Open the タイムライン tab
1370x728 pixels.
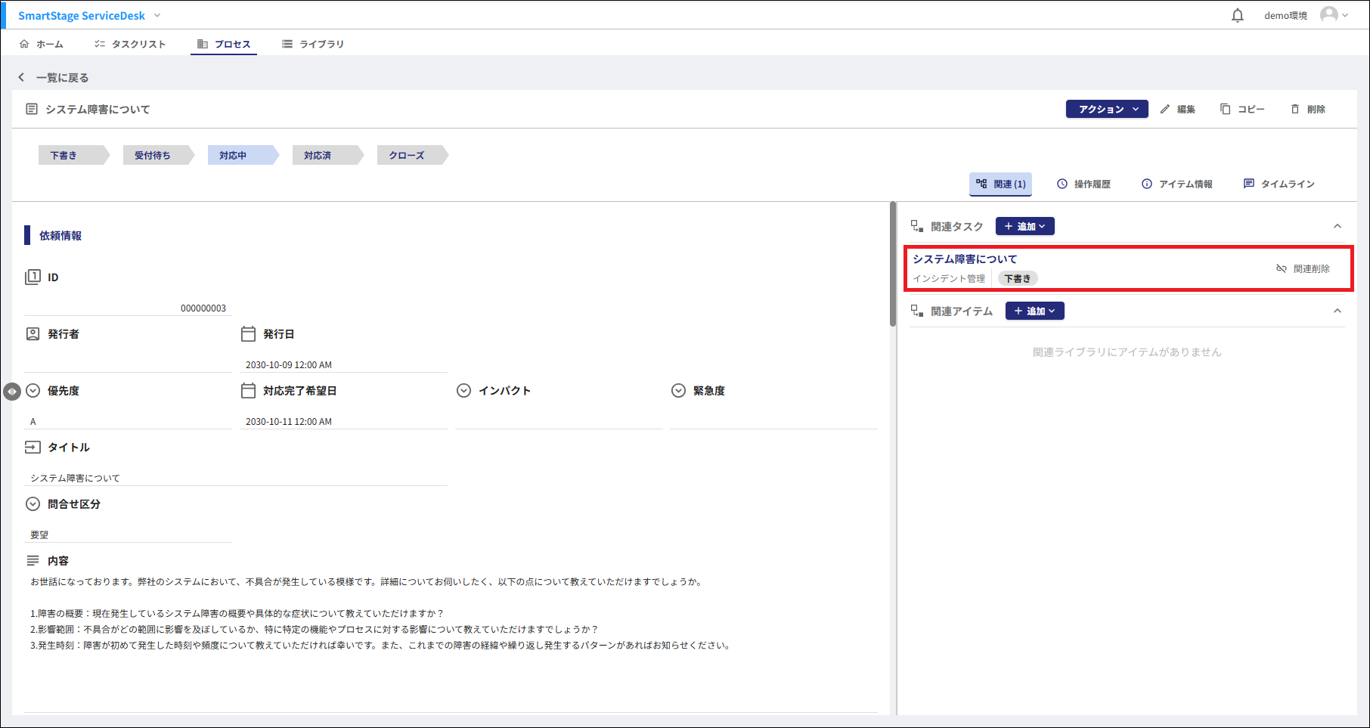point(1279,184)
